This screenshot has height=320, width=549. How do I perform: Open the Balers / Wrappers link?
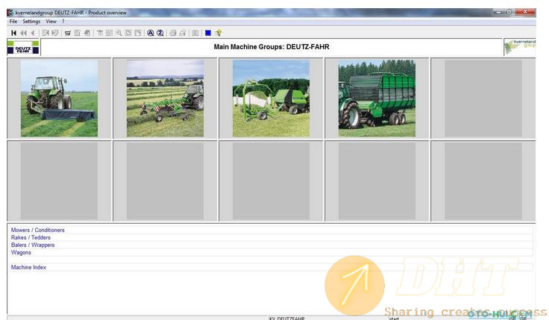33,245
